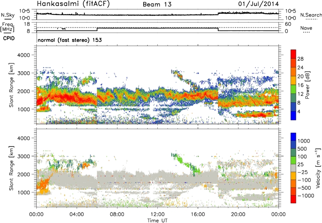Click the bright blue top Velocity swatch
This screenshot has height=223, width=322.
[x=293, y=137]
